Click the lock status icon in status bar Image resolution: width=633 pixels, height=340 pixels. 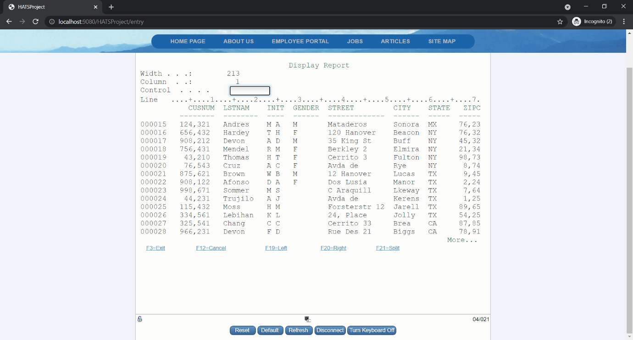tap(140, 319)
